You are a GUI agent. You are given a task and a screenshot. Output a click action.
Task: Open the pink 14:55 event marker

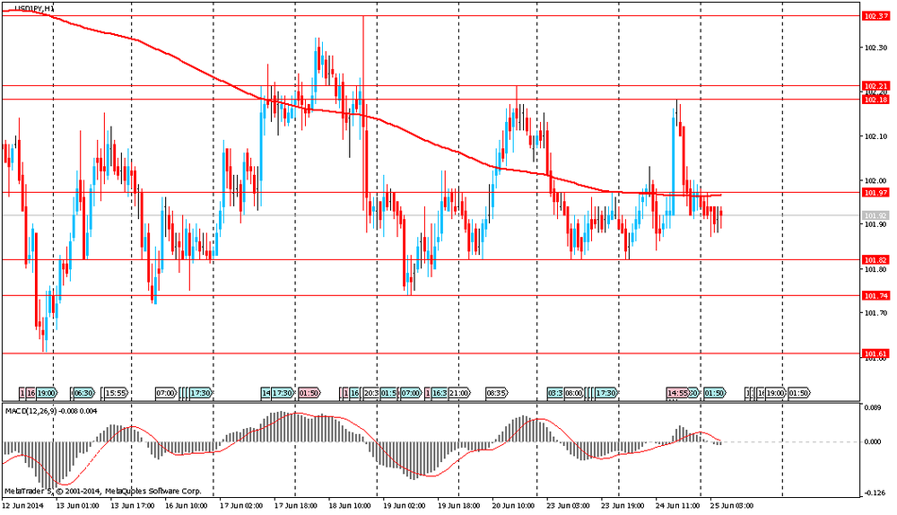click(676, 393)
